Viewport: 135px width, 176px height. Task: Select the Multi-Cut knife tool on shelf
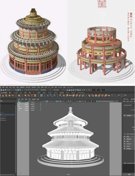click(x=119, y=95)
